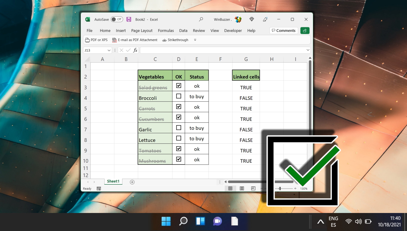Open the search magnifier in title bar
This screenshot has height=231, width=407.
(x=201, y=19)
